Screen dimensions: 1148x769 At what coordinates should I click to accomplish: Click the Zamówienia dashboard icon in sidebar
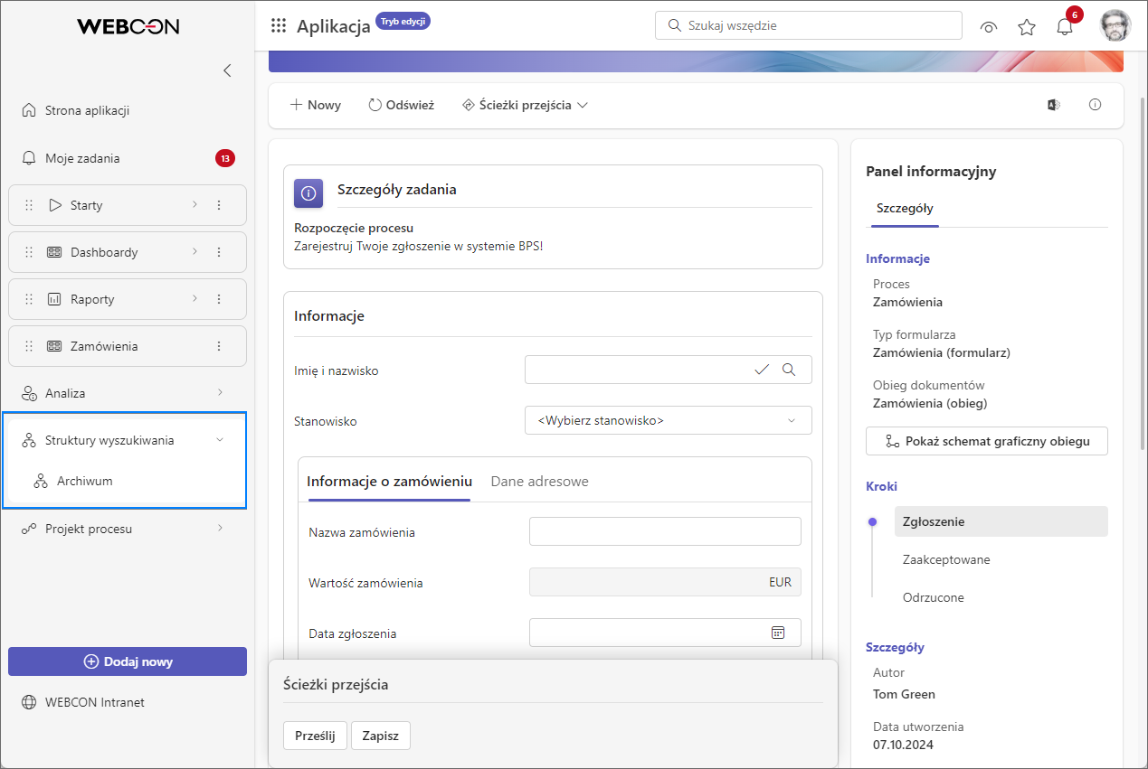pyautogui.click(x=54, y=346)
